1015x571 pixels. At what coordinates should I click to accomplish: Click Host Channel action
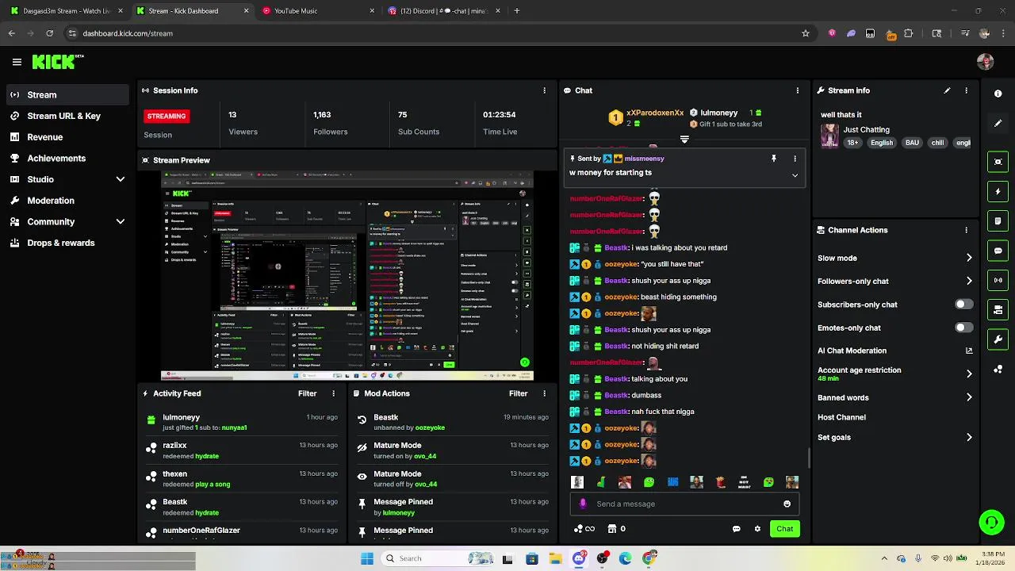pos(841,417)
